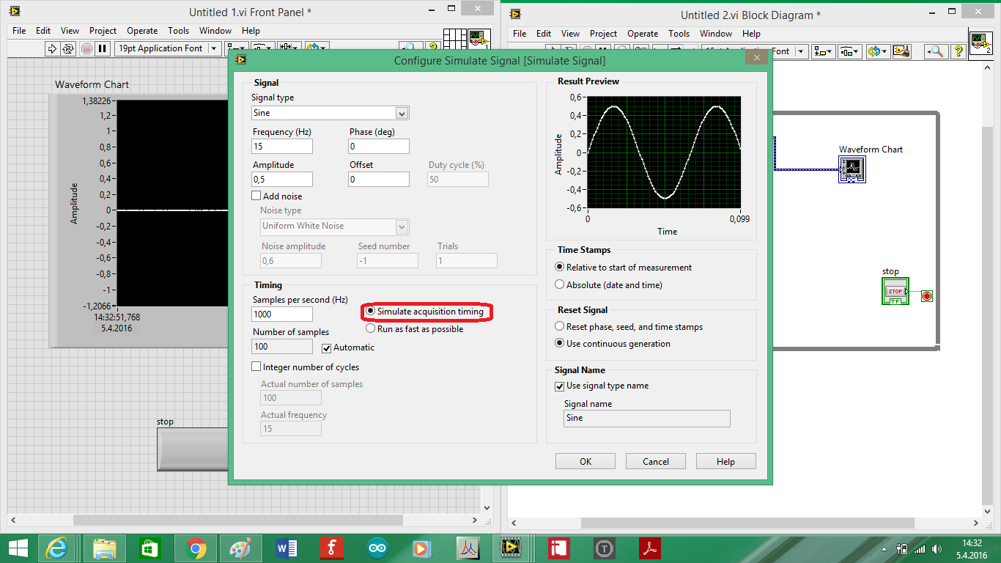Click the volume icon in system tray
Image resolution: width=1001 pixels, height=563 pixels.
pyautogui.click(x=936, y=549)
